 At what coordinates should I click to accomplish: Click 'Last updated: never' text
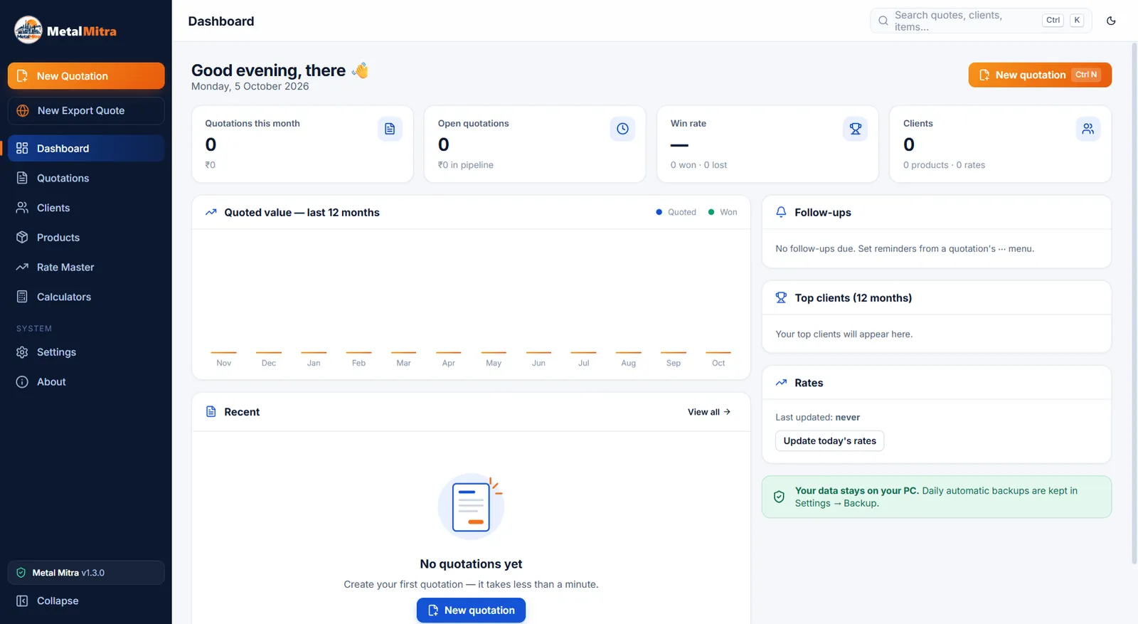pyautogui.click(x=817, y=418)
